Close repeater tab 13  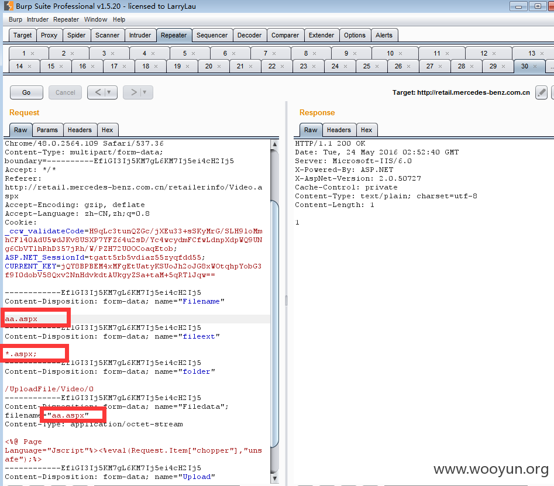542,53
